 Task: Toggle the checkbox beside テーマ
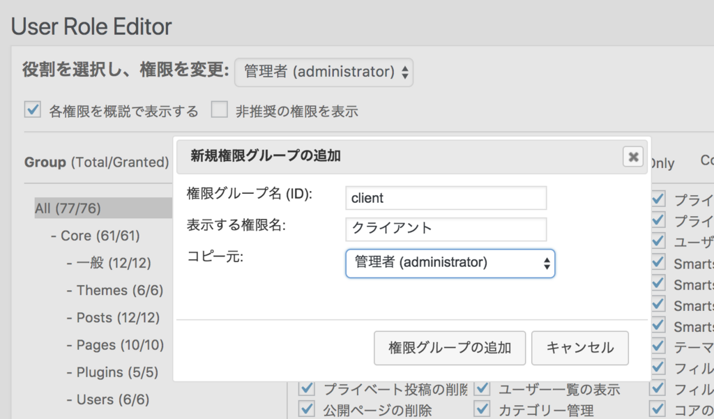point(658,346)
